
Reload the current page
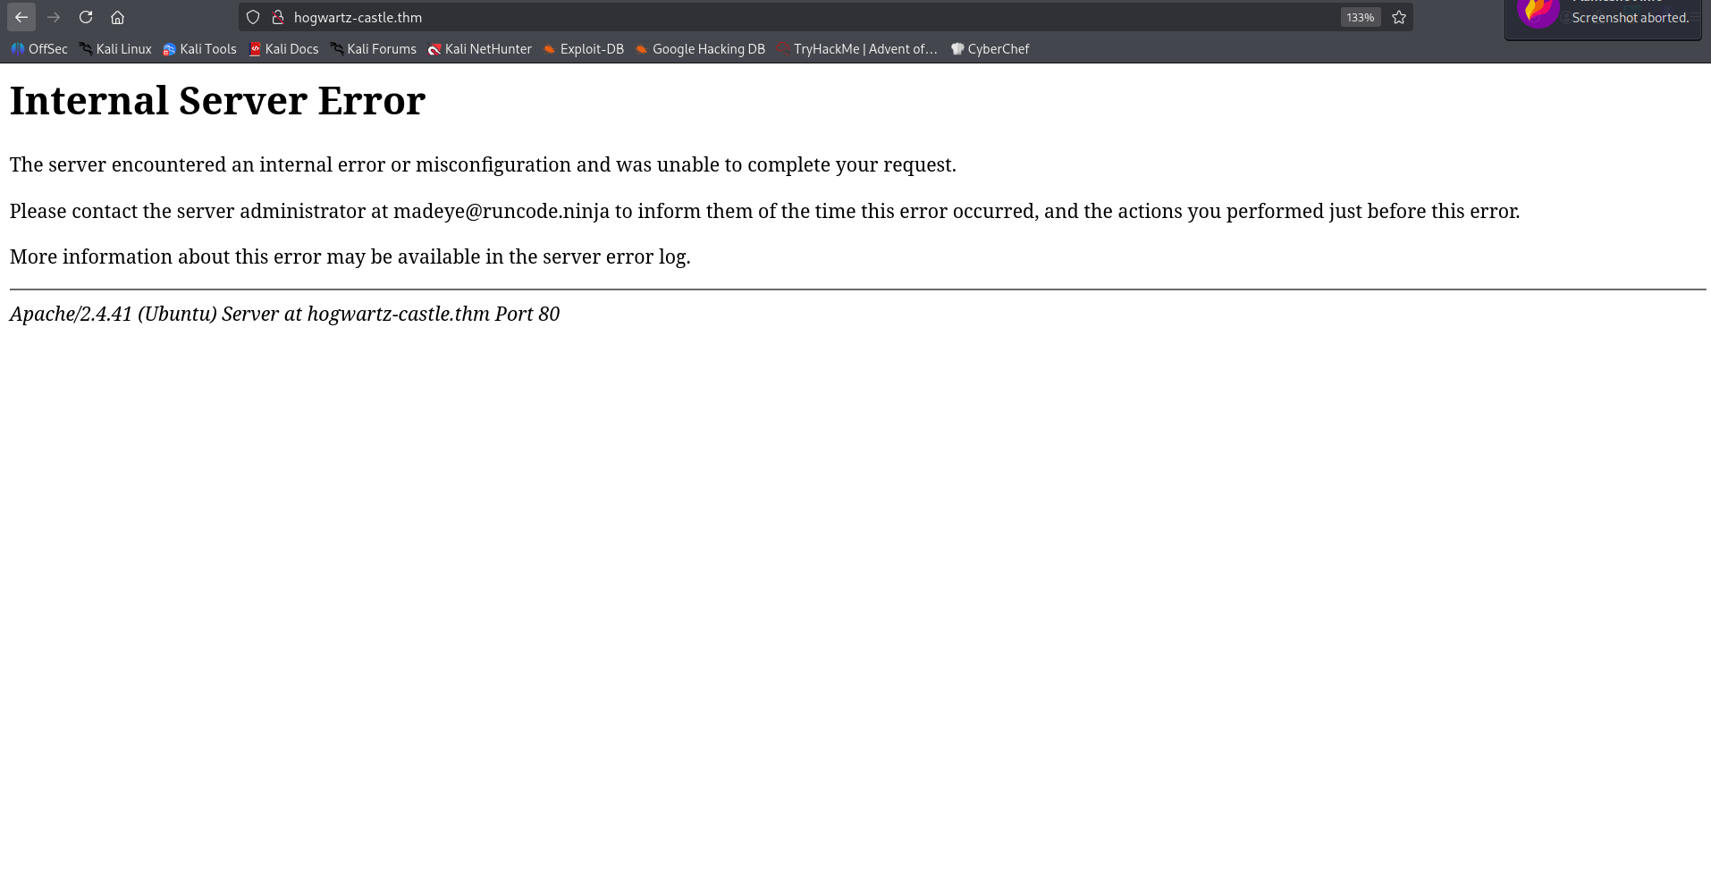[86, 17]
